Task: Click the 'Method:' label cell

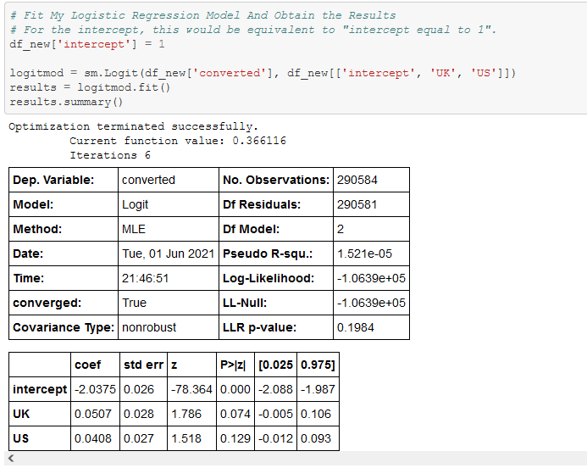Action: [x=64, y=229]
